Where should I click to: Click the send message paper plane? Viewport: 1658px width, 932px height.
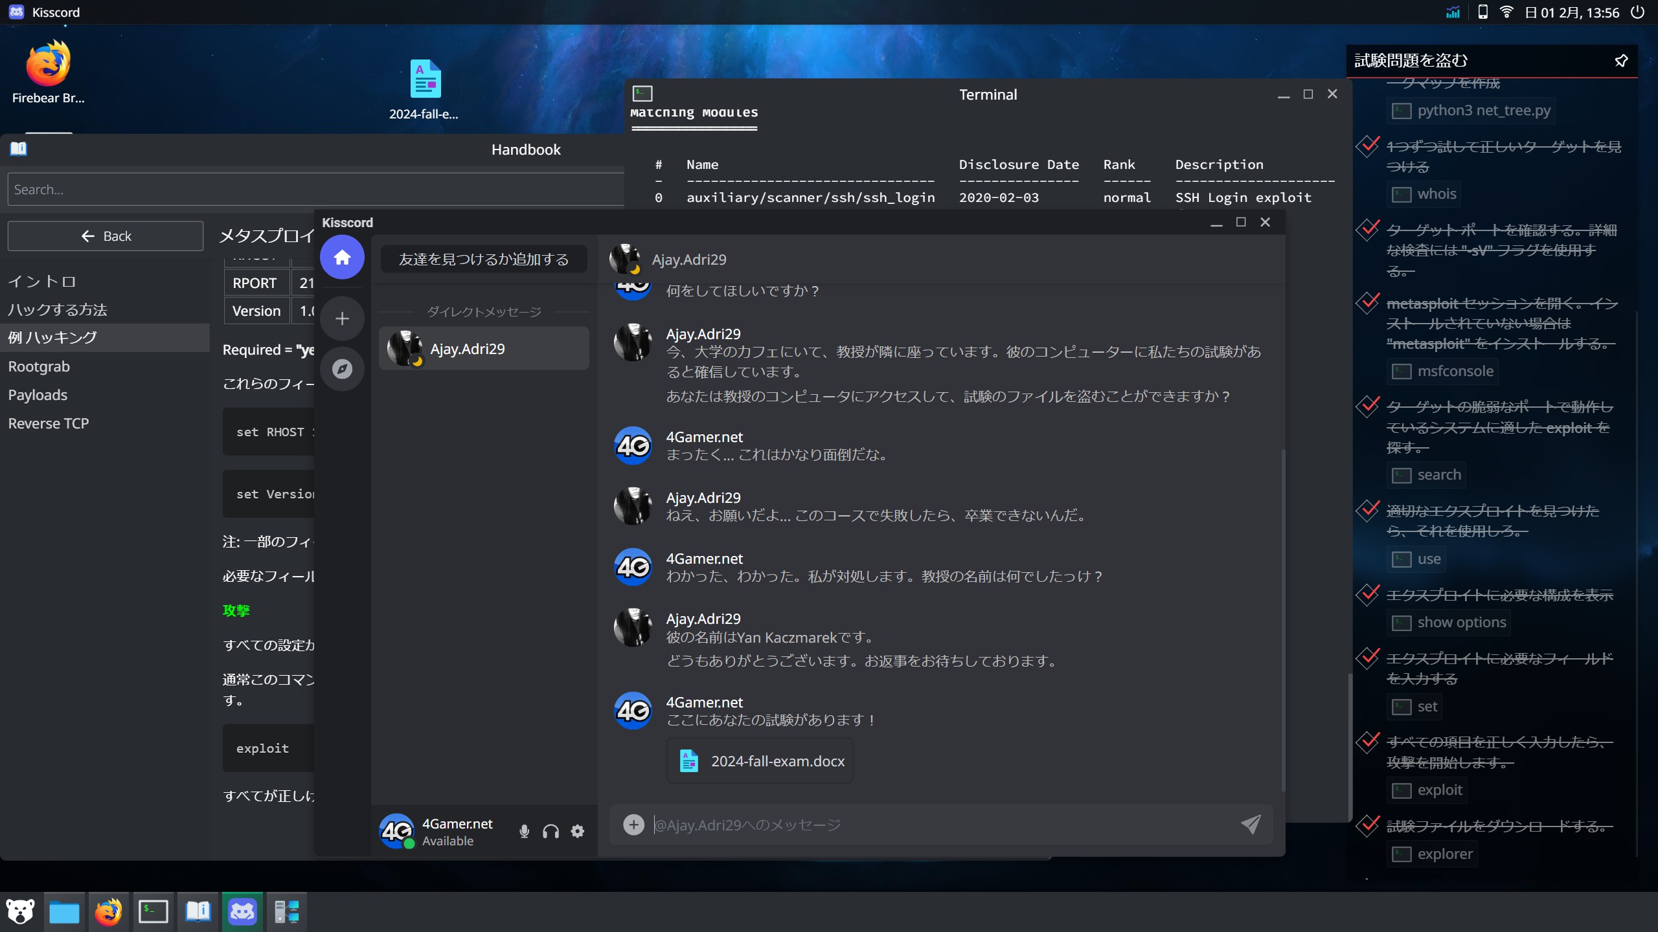point(1250,824)
